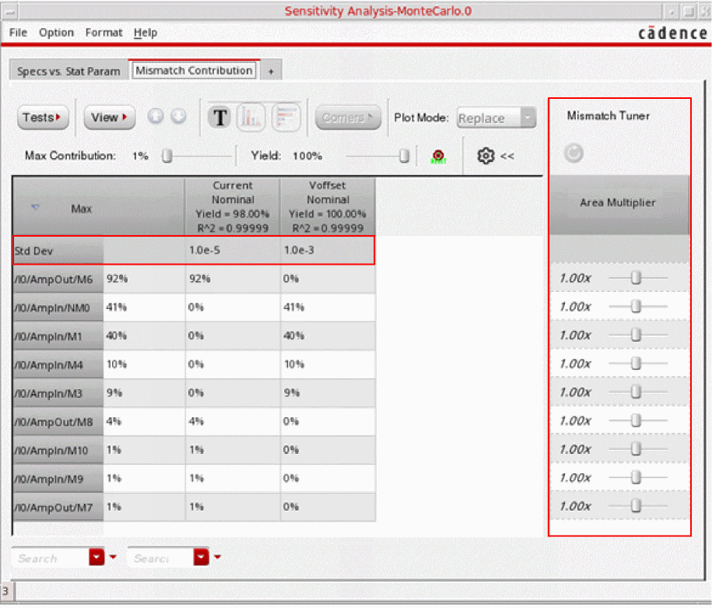
Task: Expand the Plot Mode Replace combo box
Action: tap(496, 118)
